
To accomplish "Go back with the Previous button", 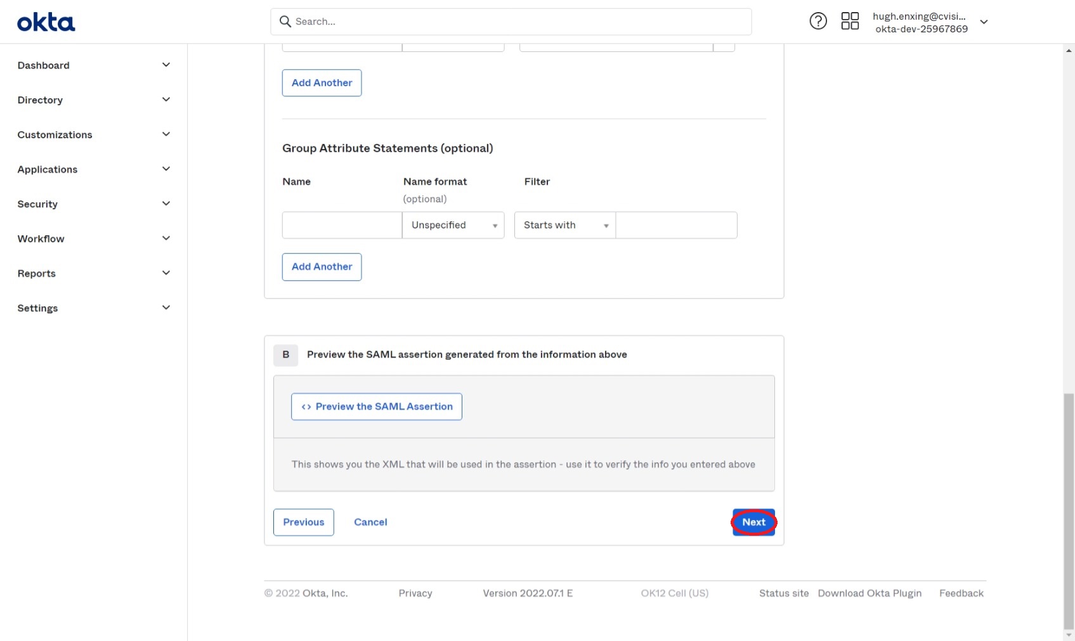I will [304, 522].
